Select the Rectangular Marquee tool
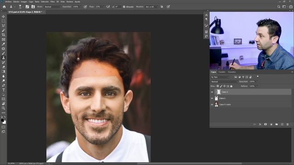 [3, 21]
